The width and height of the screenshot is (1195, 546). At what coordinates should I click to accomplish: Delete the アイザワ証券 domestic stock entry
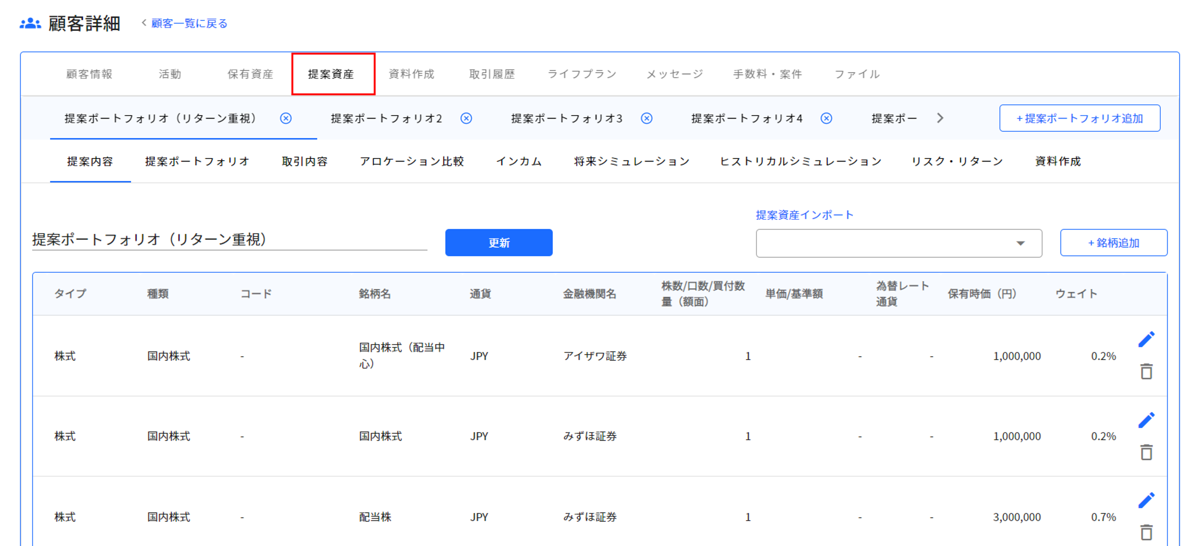click(x=1147, y=372)
